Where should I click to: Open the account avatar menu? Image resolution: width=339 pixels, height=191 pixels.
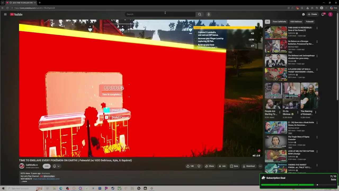pos(330,14)
